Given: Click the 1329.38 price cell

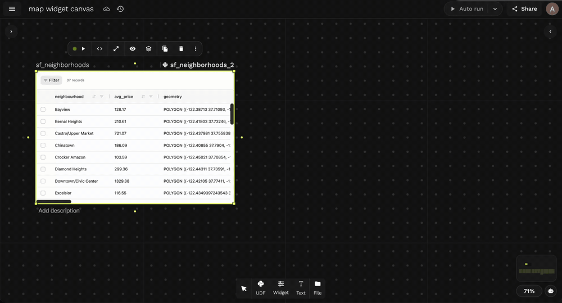Looking at the screenshot, I should [122, 181].
